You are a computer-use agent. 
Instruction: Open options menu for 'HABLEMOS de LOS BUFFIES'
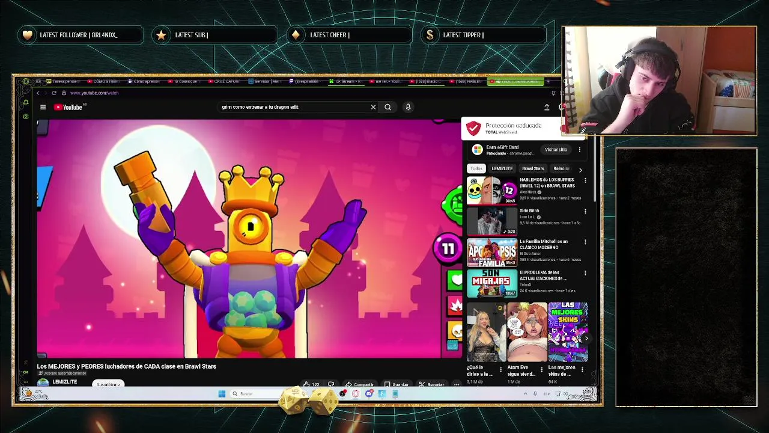coord(585,180)
